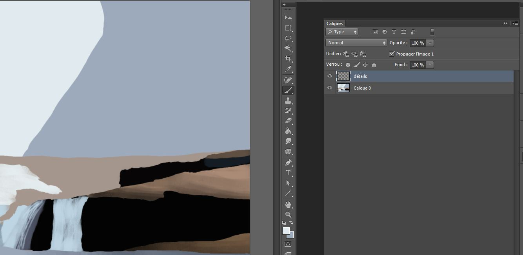Click the foreground color swatch
Image resolution: width=523 pixels, height=255 pixels.
coord(286,231)
